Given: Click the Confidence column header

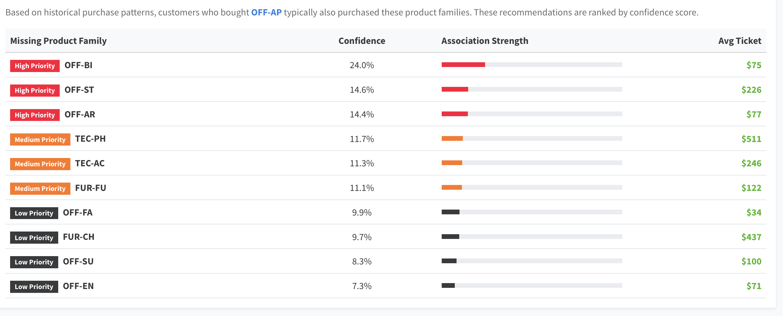Looking at the screenshot, I should pos(361,41).
